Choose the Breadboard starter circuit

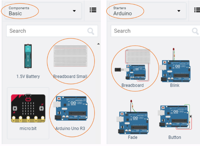coord(133,68)
